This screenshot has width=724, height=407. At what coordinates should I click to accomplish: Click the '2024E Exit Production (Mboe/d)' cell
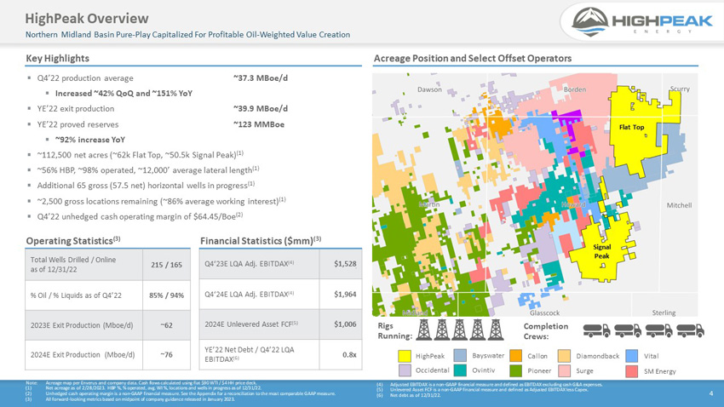tap(84, 355)
